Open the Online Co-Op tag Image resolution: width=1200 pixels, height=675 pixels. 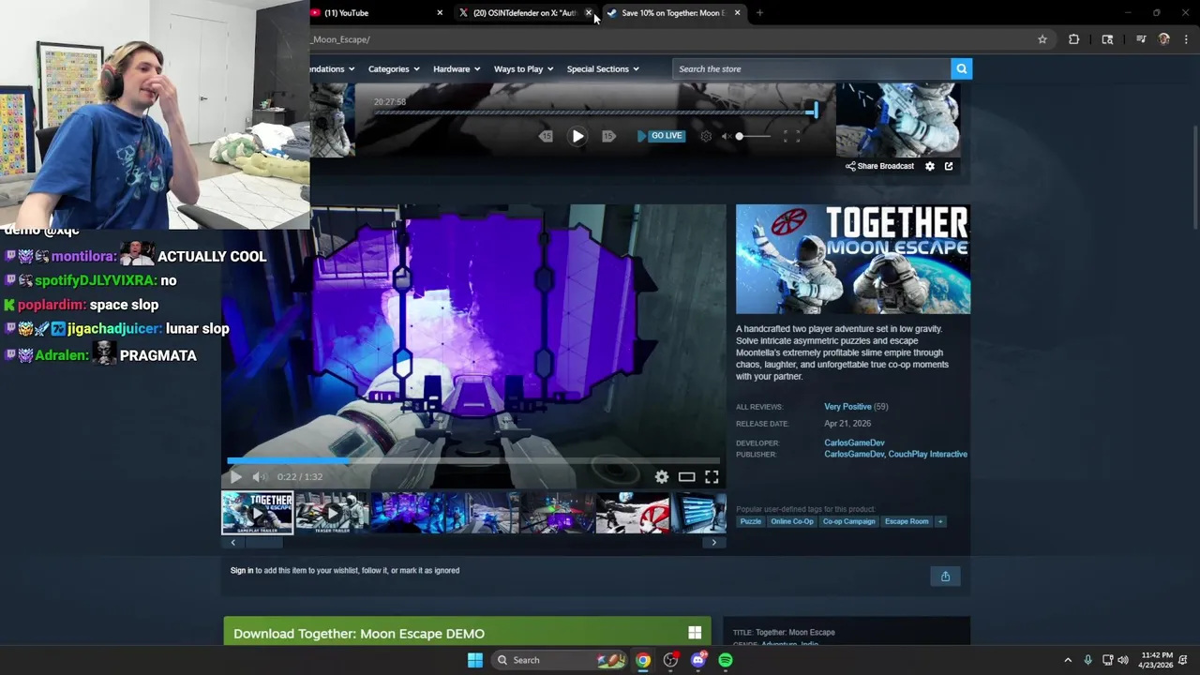[x=792, y=521]
